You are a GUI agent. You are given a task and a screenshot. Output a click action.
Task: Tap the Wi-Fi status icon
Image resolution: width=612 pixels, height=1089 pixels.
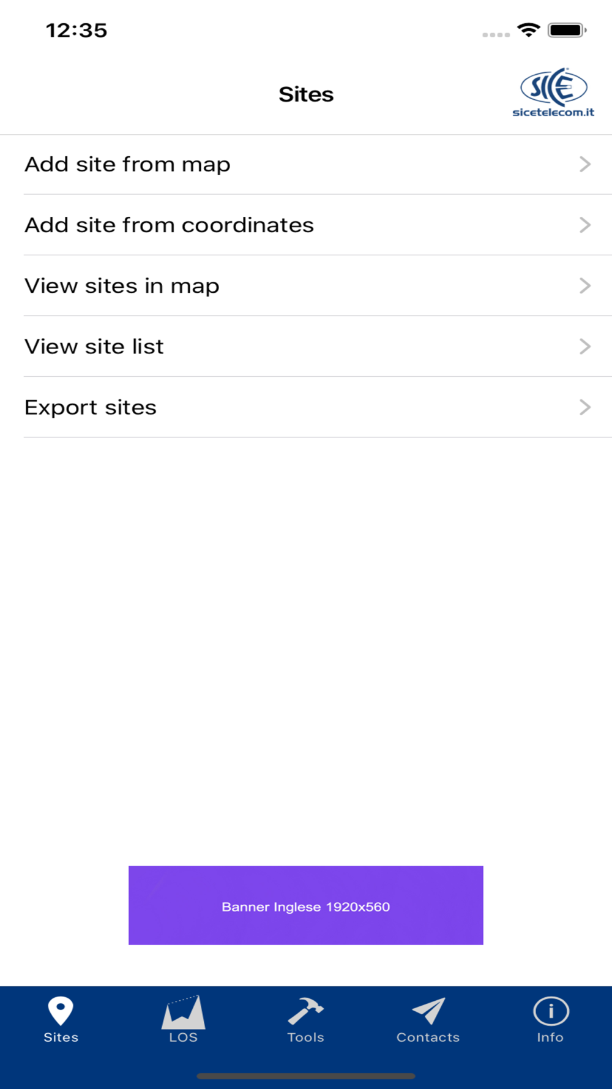tap(528, 30)
